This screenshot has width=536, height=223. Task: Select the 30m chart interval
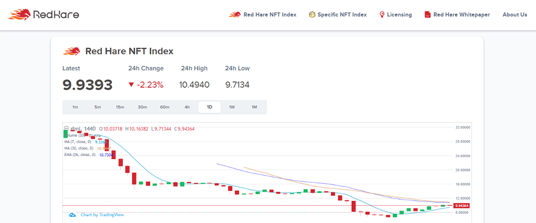click(142, 107)
